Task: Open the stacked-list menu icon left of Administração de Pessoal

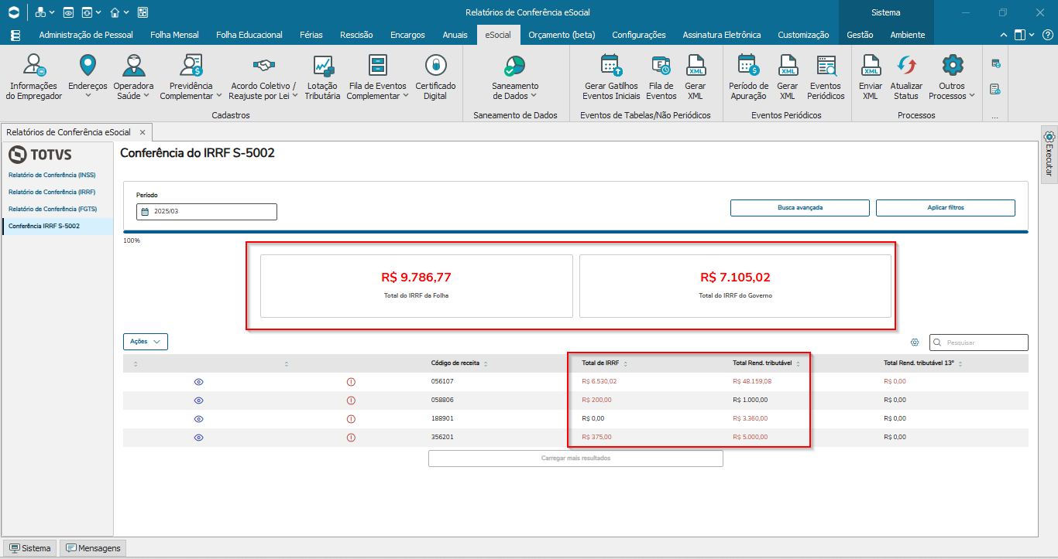Action: pyautogui.click(x=15, y=35)
